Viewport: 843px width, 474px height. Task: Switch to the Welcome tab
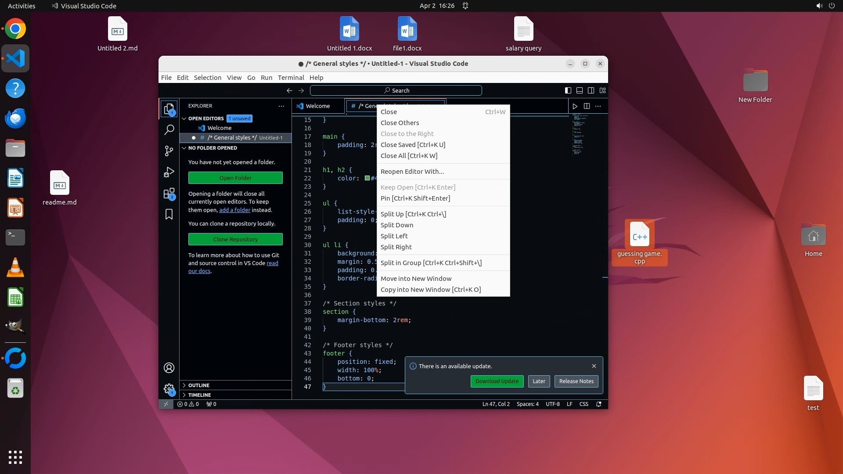click(x=317, y=106)
